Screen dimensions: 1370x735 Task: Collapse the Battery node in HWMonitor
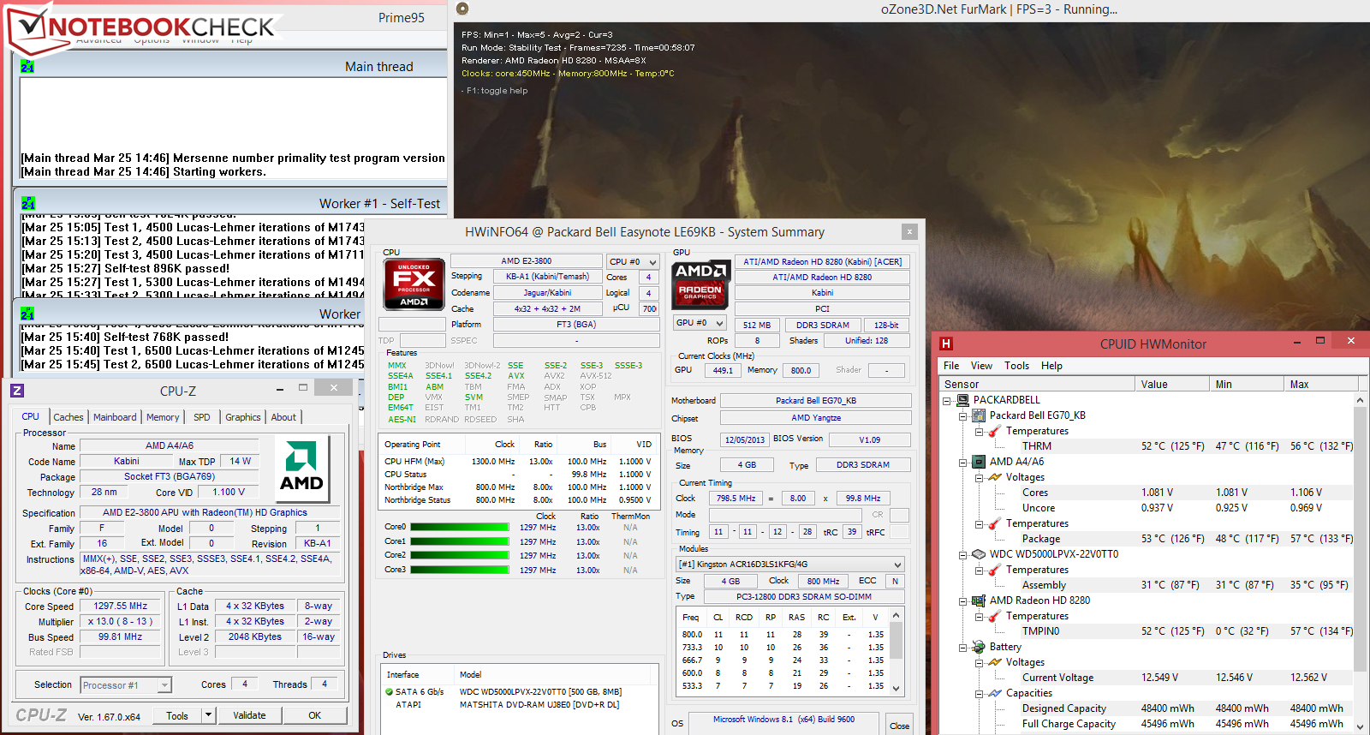coord(962,647)
